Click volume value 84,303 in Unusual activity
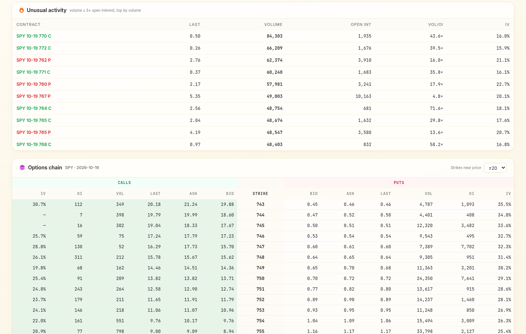 [275, 36]
